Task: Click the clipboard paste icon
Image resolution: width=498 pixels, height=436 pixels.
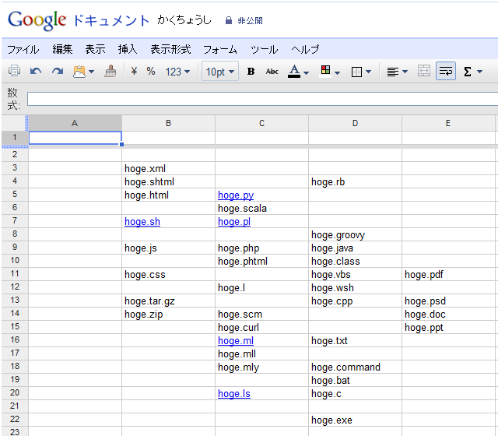Action: pyautogui.click(x=79, y=72)
